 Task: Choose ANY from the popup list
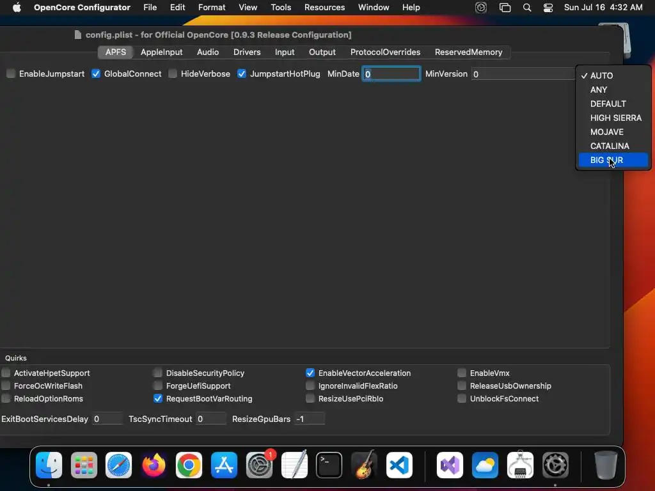coord(613,90)
